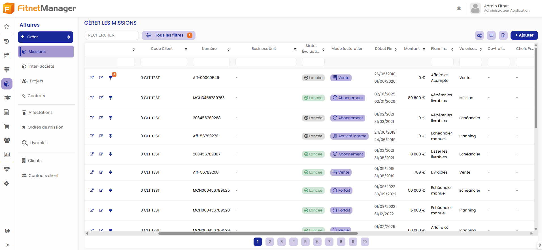Screen dimensions: 542x250
Task: Open external link for Aff-56789208
Action: point(92,172)
